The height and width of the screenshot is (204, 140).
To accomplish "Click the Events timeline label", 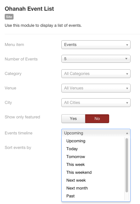I will click(19, 133).
